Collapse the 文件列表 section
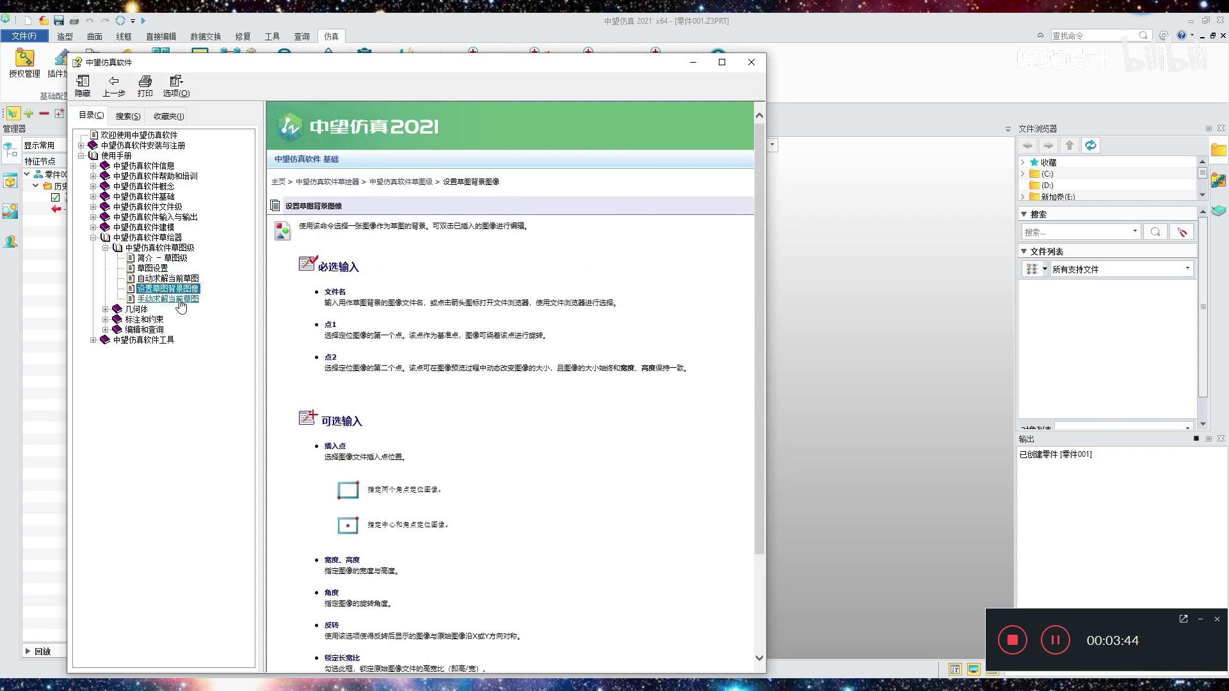 click(1024, 251)
